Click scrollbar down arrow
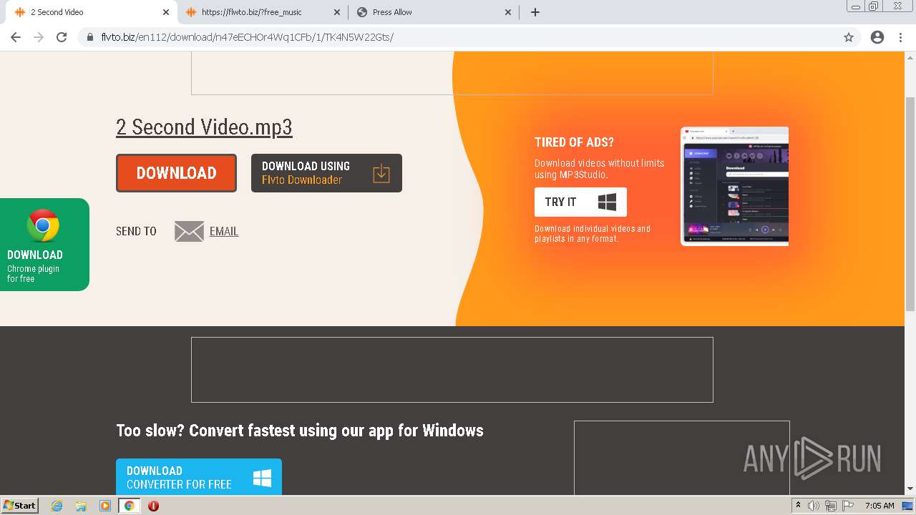The height and width of the screenshot is (515, 916). (910, 489)
